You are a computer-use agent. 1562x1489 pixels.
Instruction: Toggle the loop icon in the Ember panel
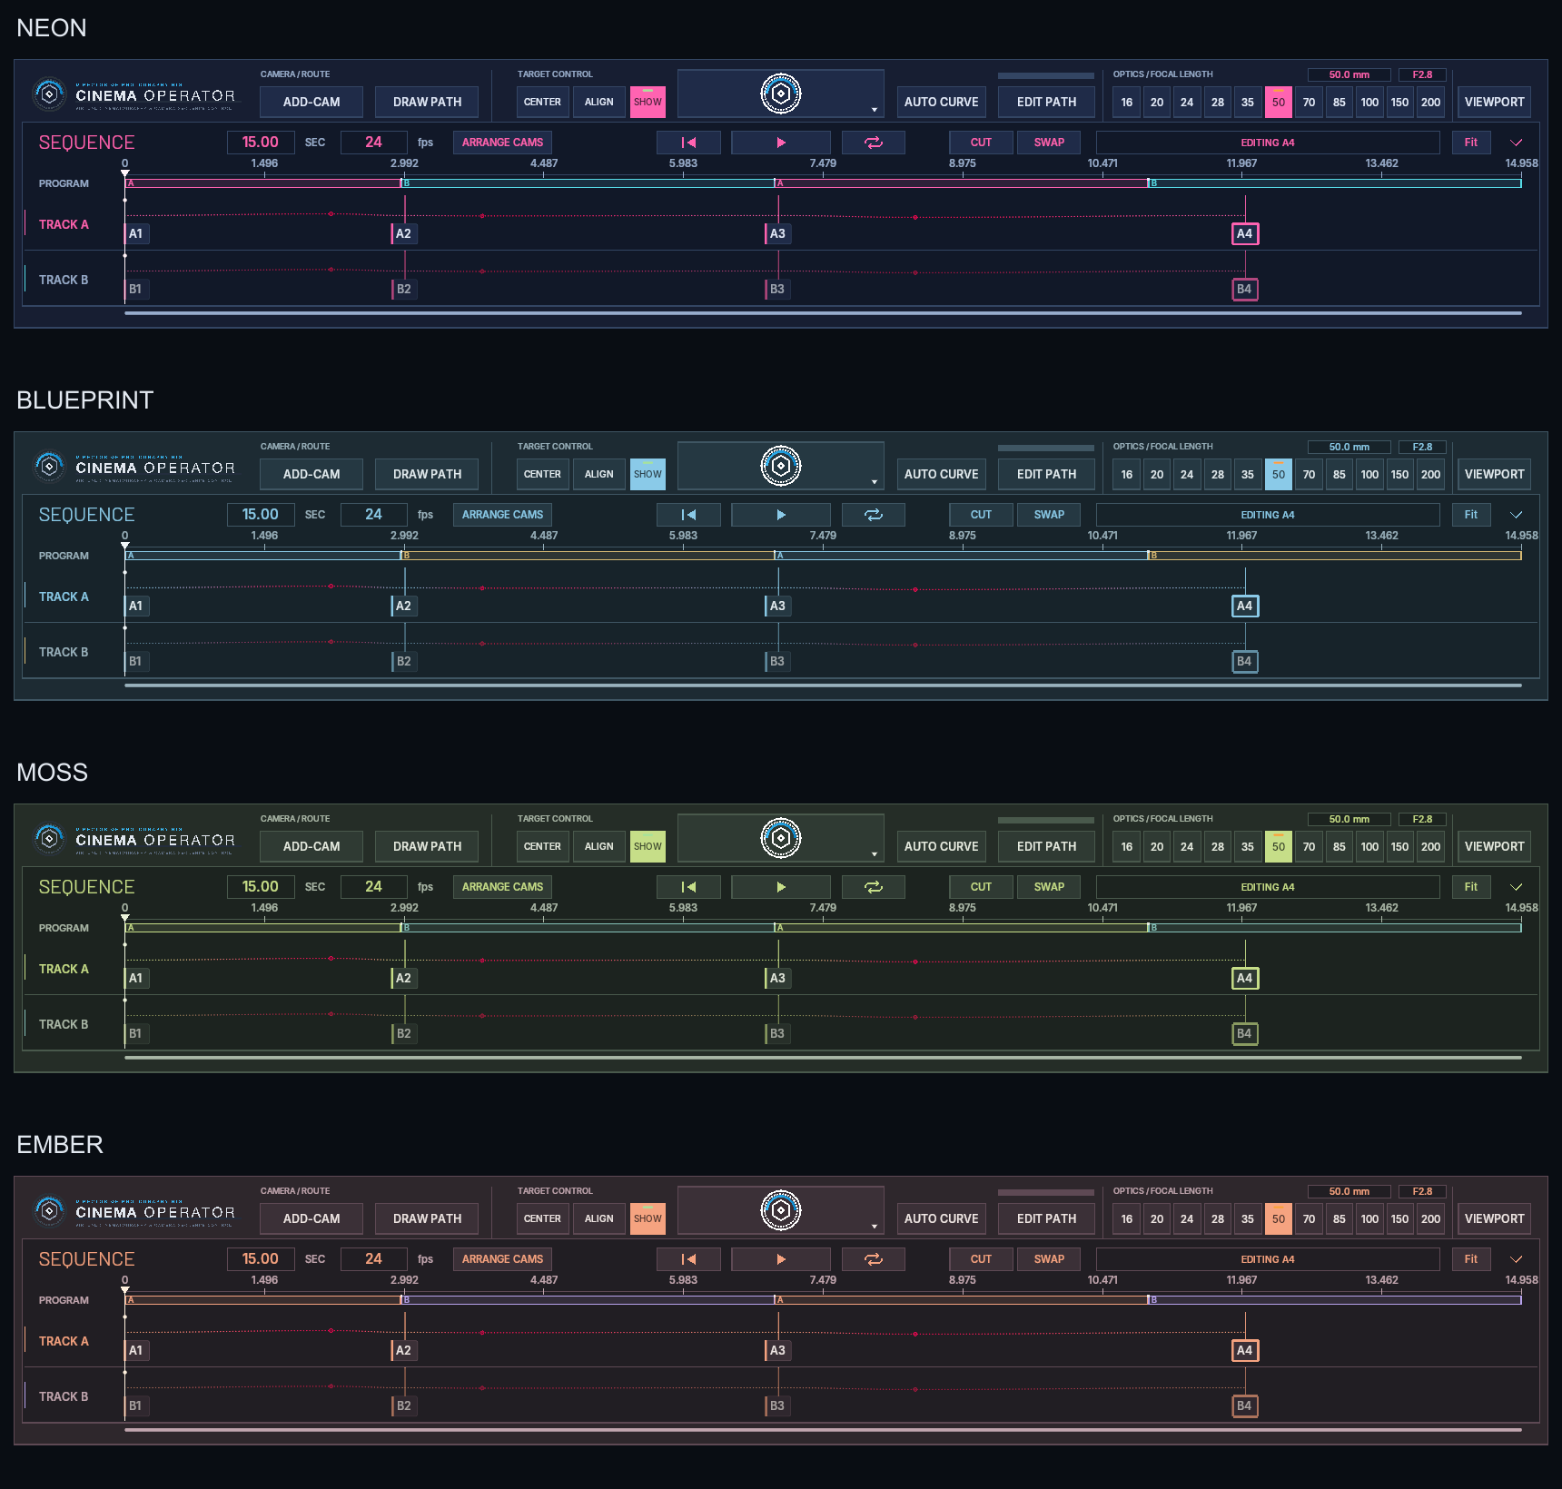(x=874, y=1259)
